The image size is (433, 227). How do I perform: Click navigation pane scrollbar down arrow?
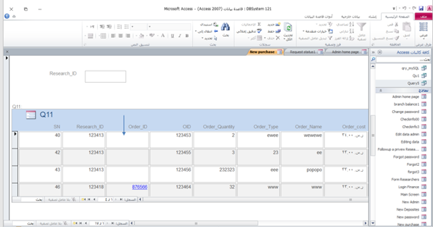373,223
